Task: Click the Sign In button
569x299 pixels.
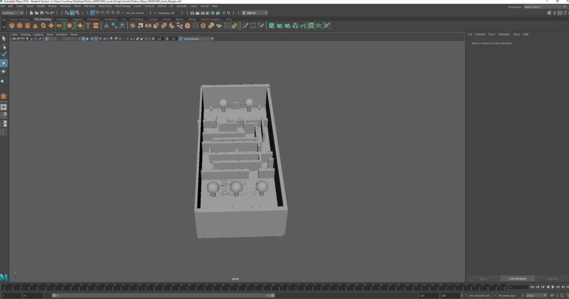Action: (254, 13)
